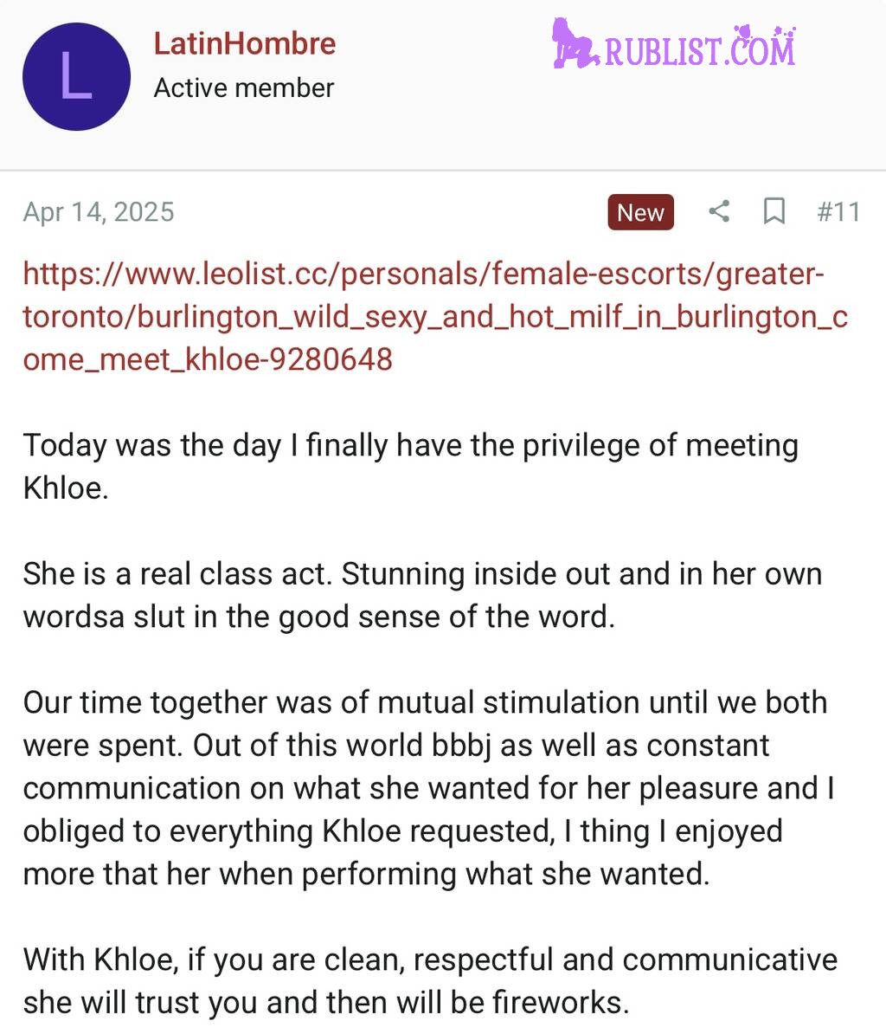Open post number #11 permalink
886x1034 pixels.
coord(838,212)
